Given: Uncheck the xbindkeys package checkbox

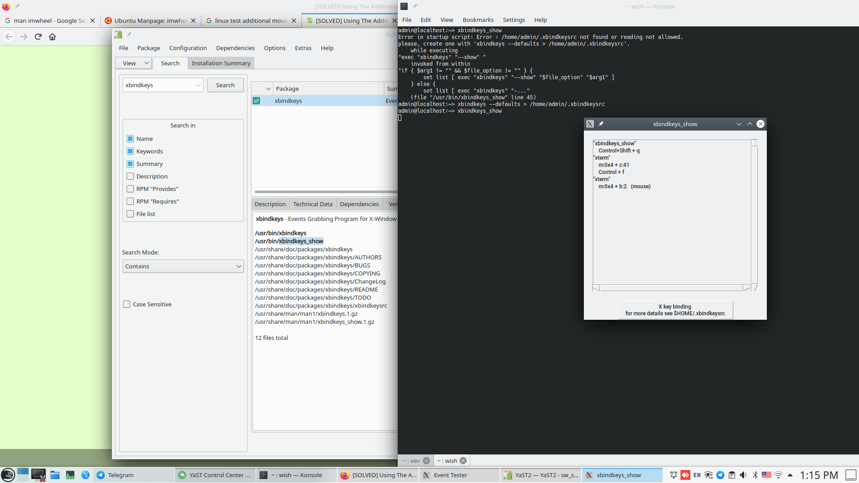Looking at the screenshot, I should coord(256,101).
